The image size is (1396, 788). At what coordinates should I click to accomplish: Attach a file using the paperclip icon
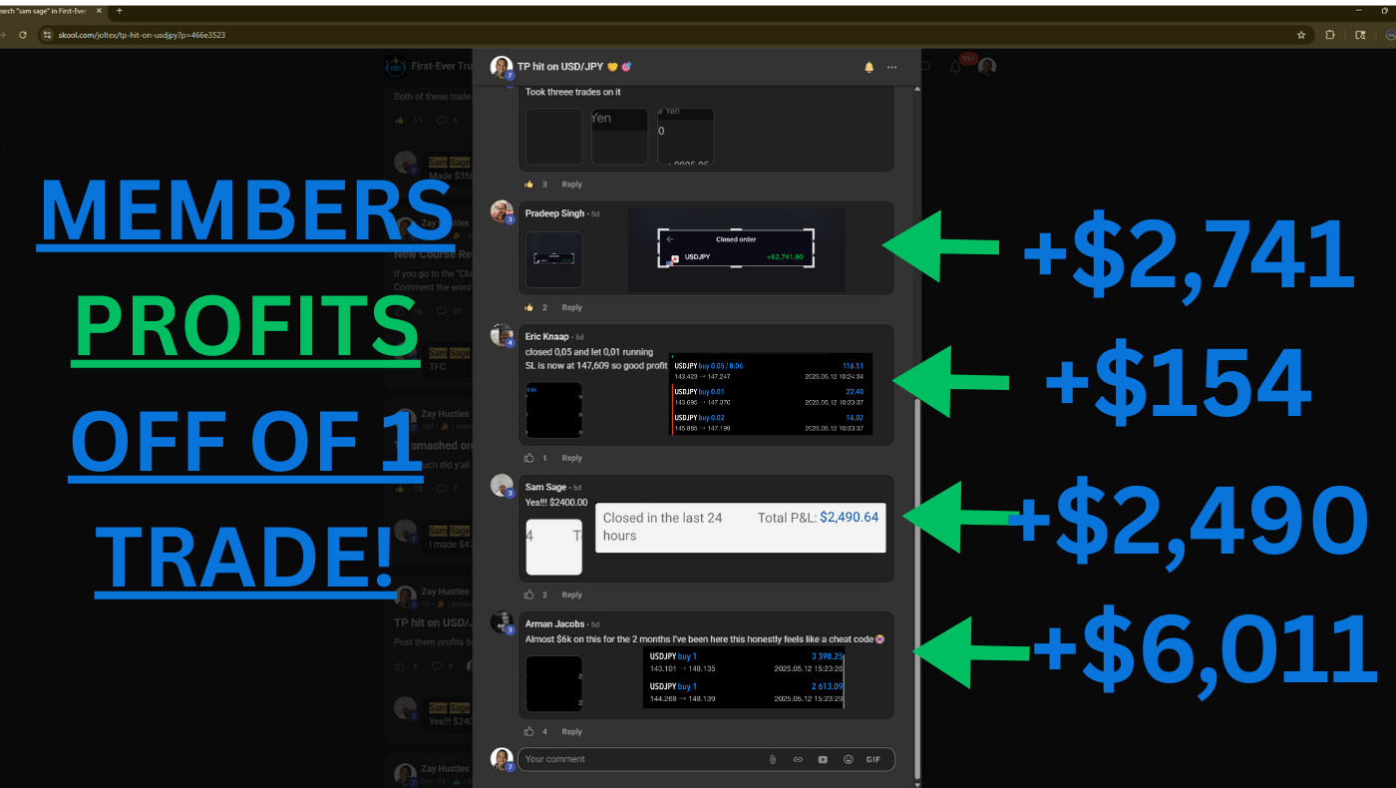(773, 759)
